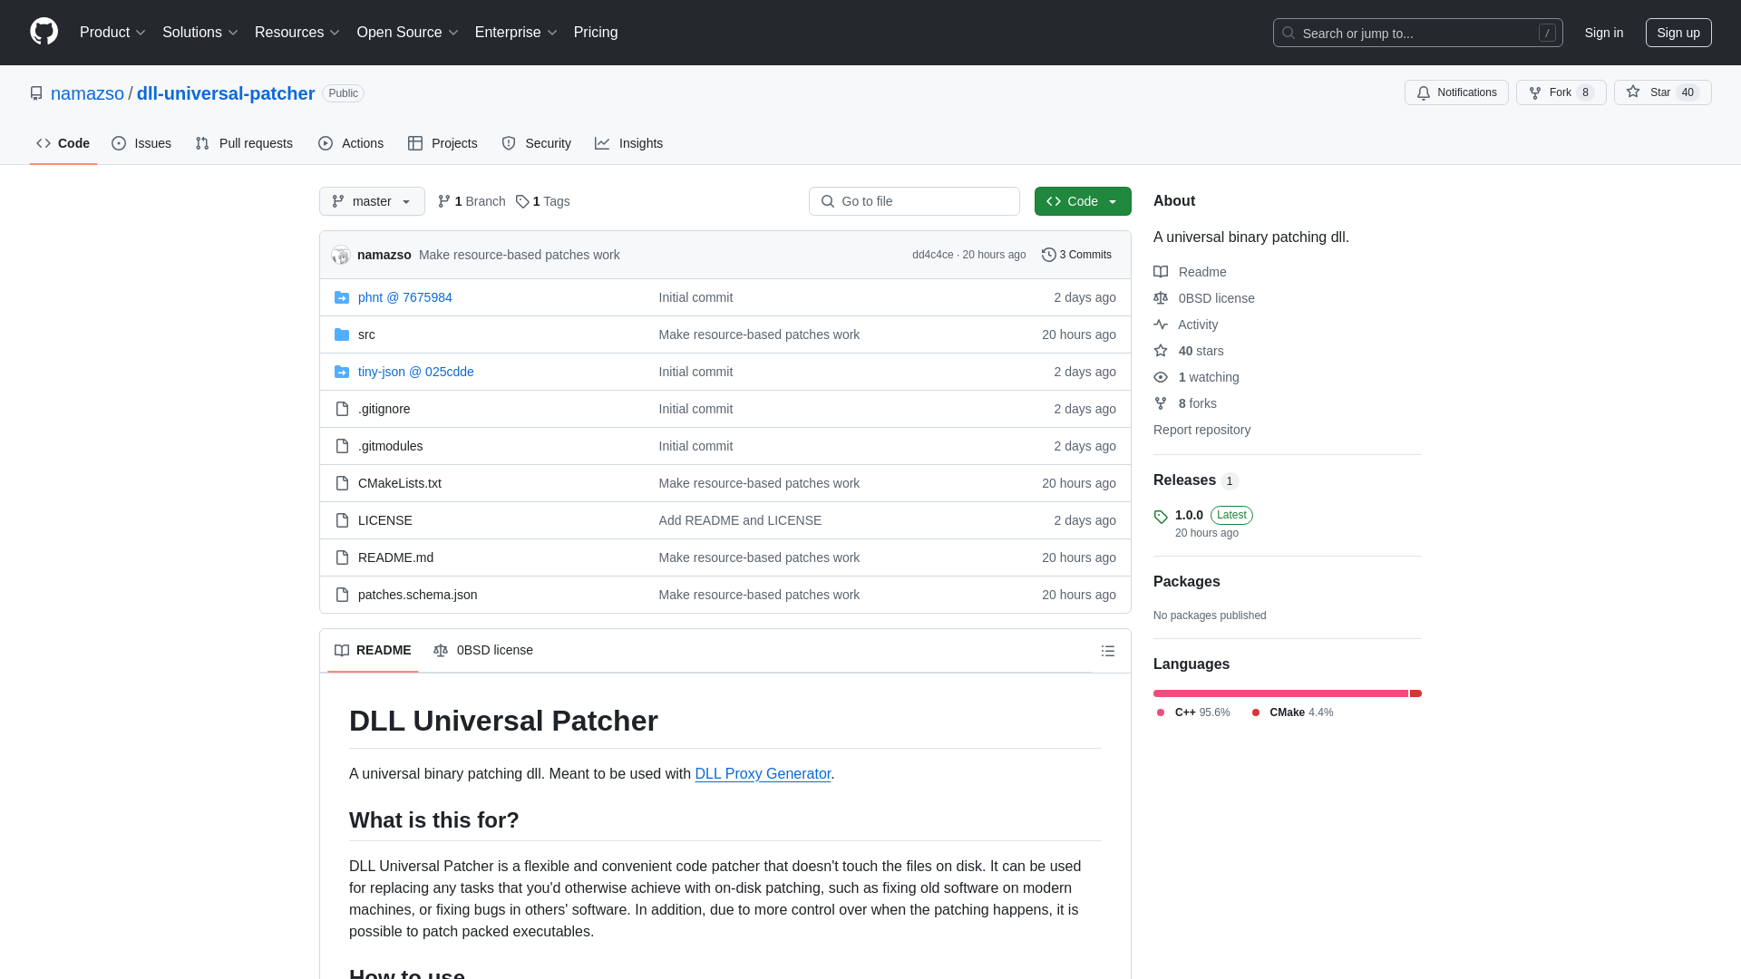Image resolution: width=1741 pixels, height=979 pixels.
Task: Click the src folder icon
Action: pyautogui.click(x=342, y=334)
